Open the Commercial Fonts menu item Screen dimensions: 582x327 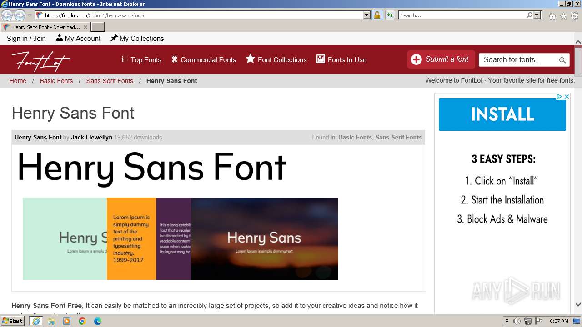tap(203, 59)
